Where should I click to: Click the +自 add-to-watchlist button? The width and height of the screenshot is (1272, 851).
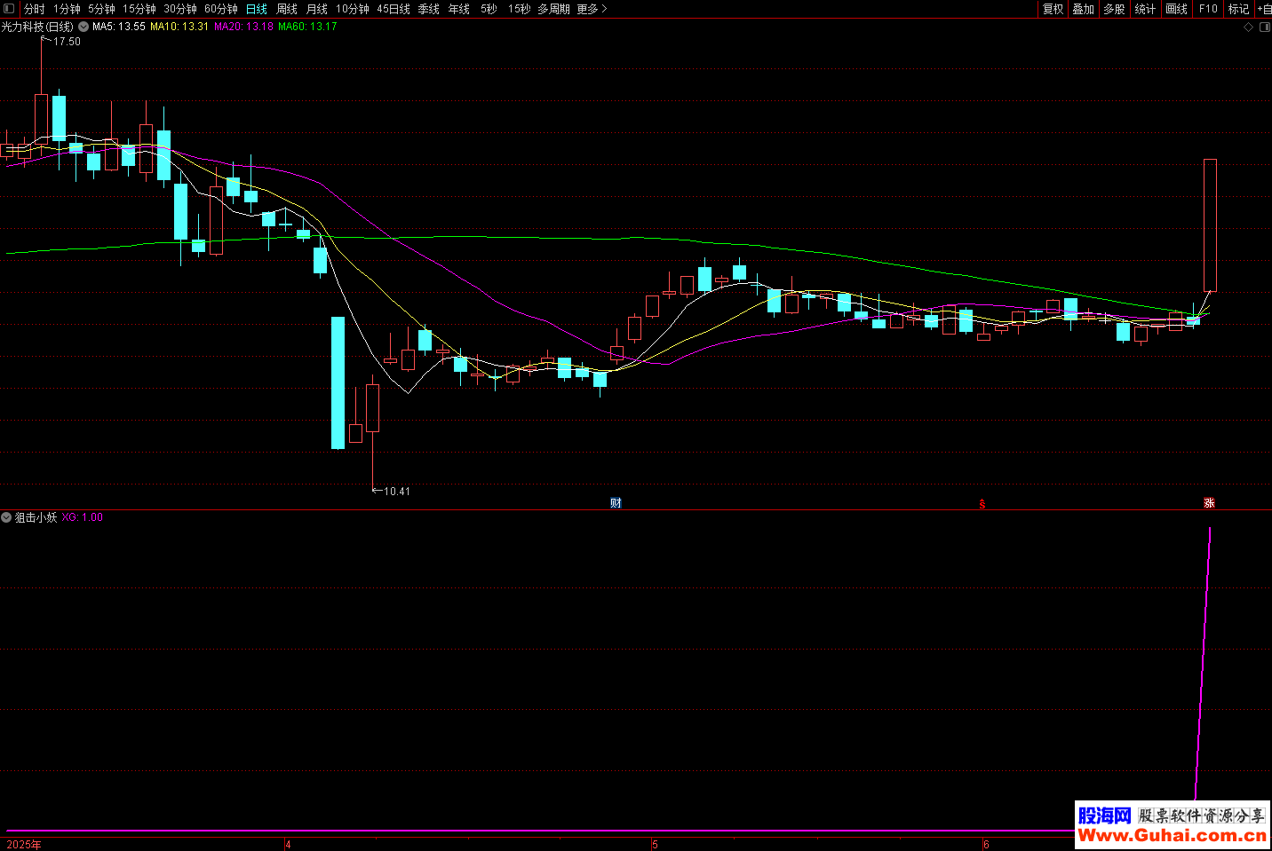coord(1264,9)
